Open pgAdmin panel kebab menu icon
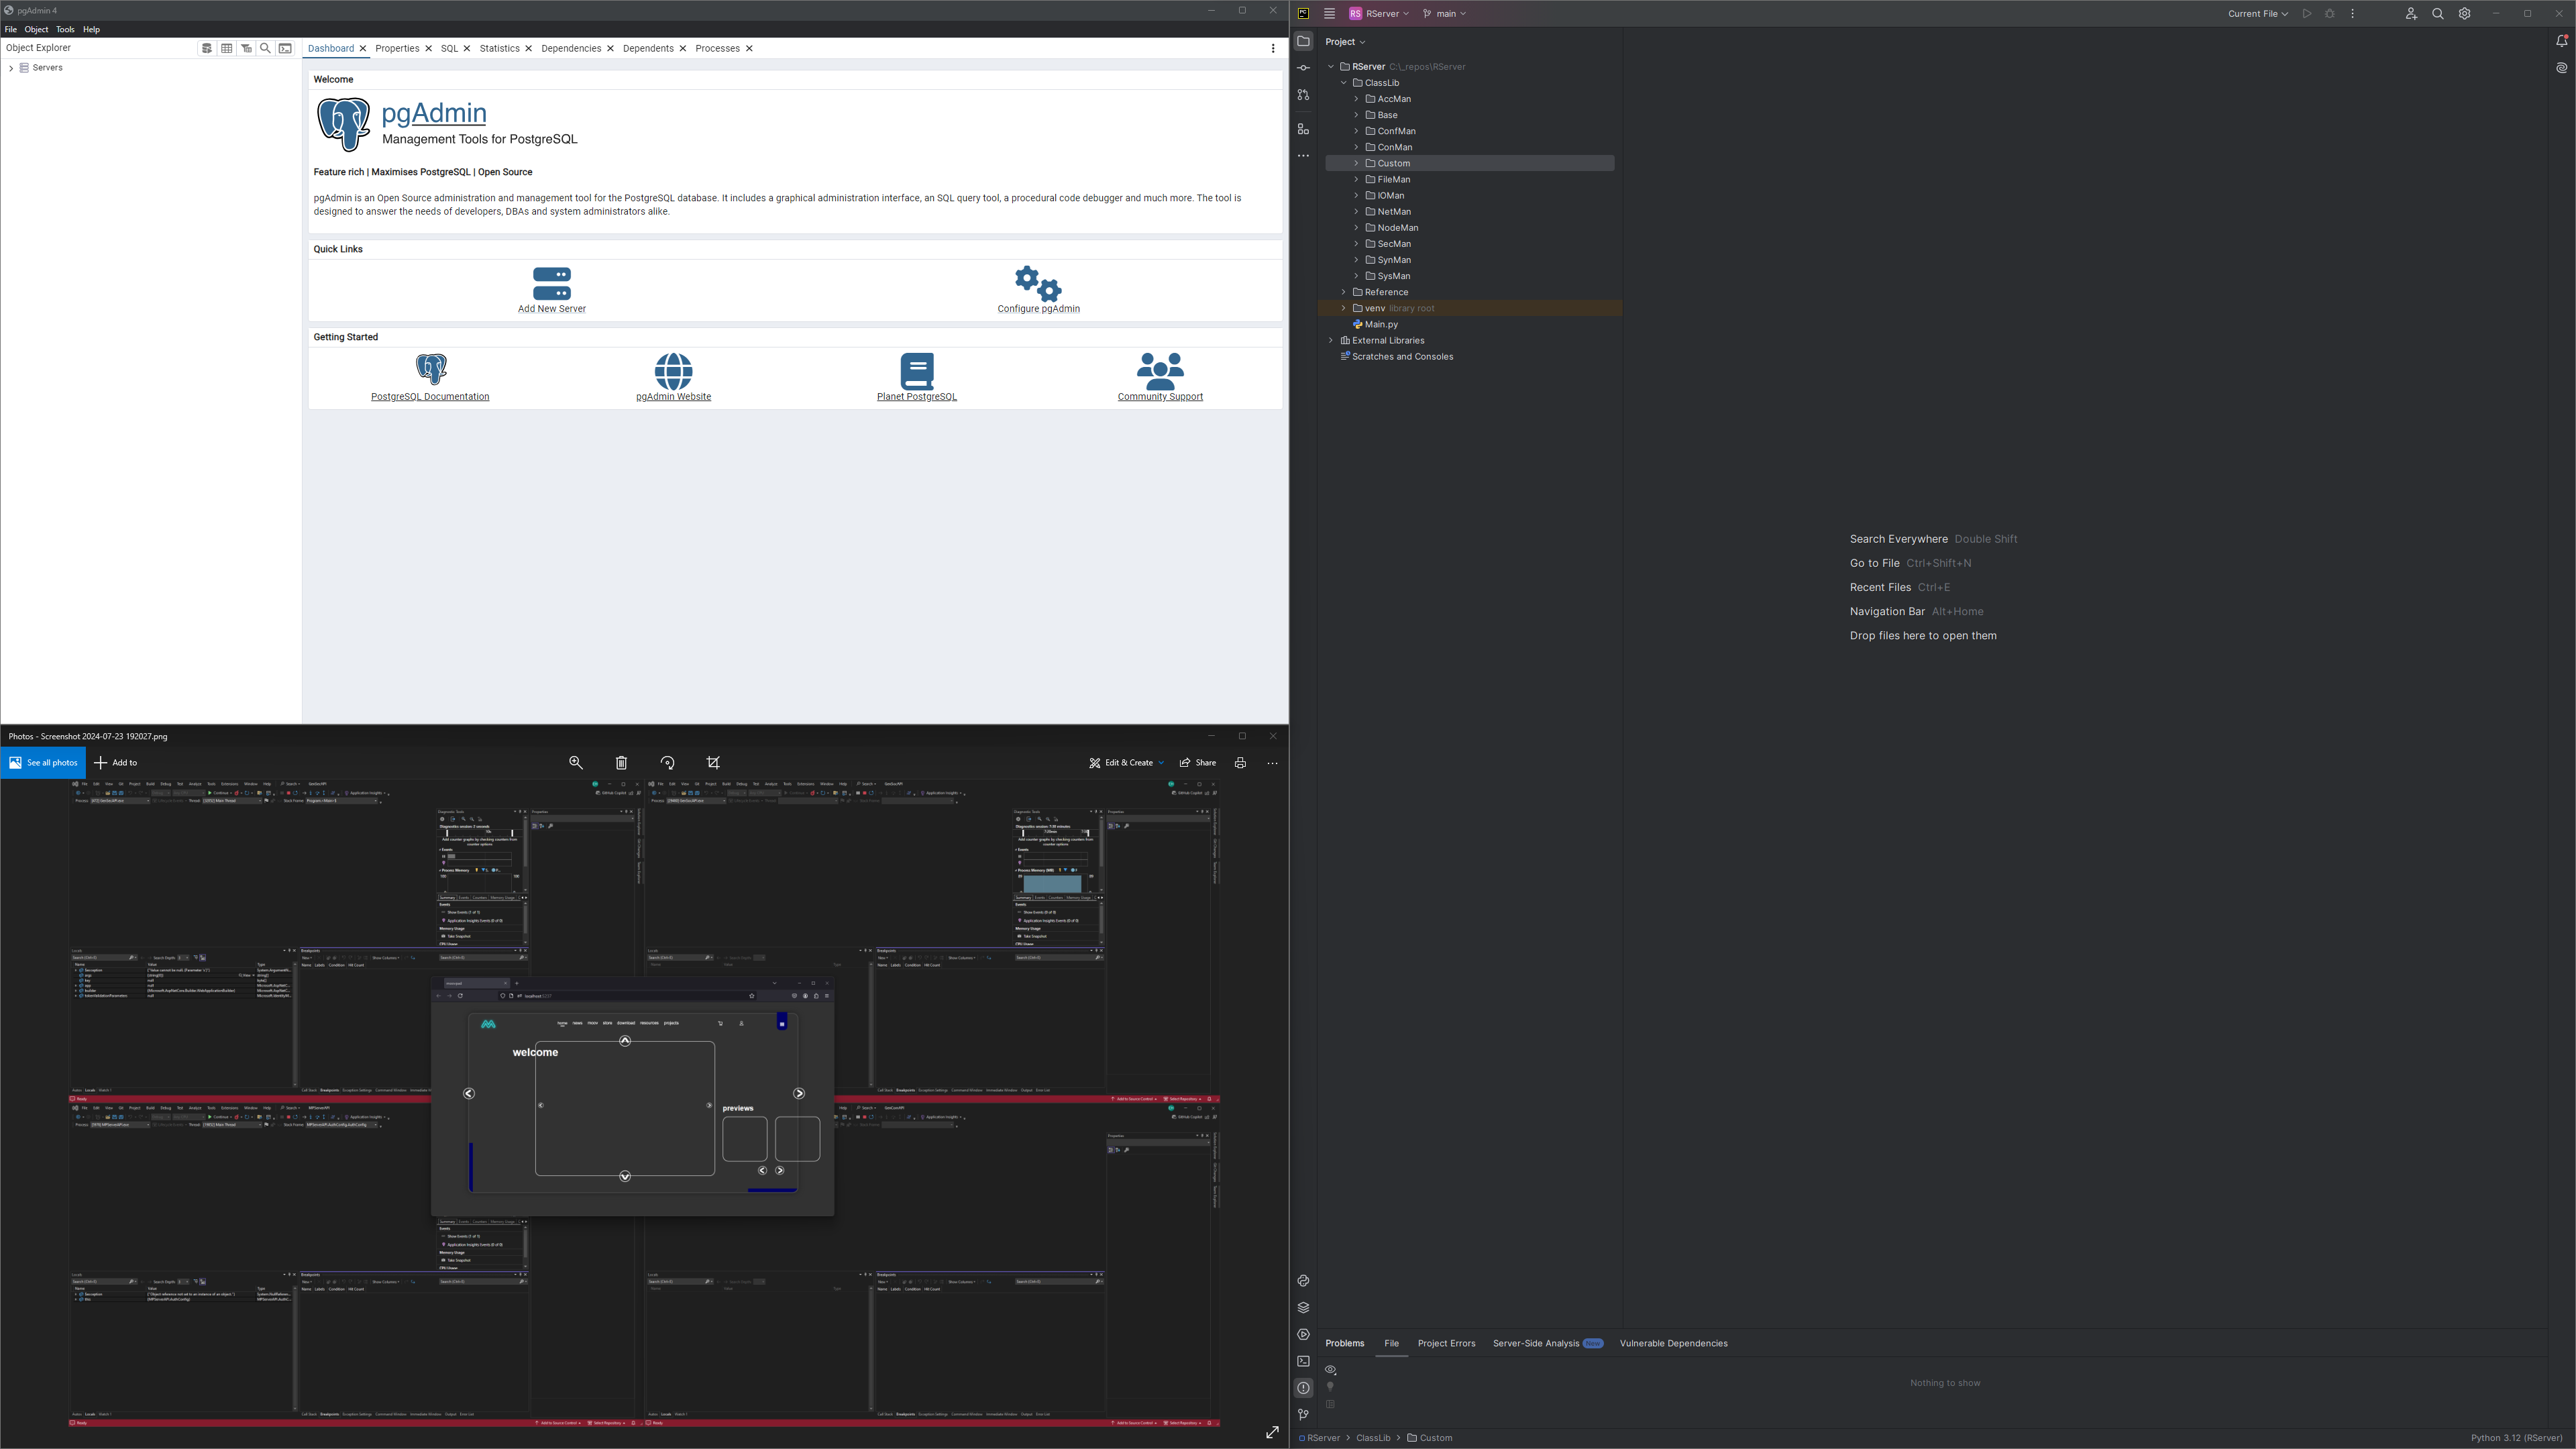Image resolution: width=2576 pixels, height=1449 pixels. (x=1273, y=48)
